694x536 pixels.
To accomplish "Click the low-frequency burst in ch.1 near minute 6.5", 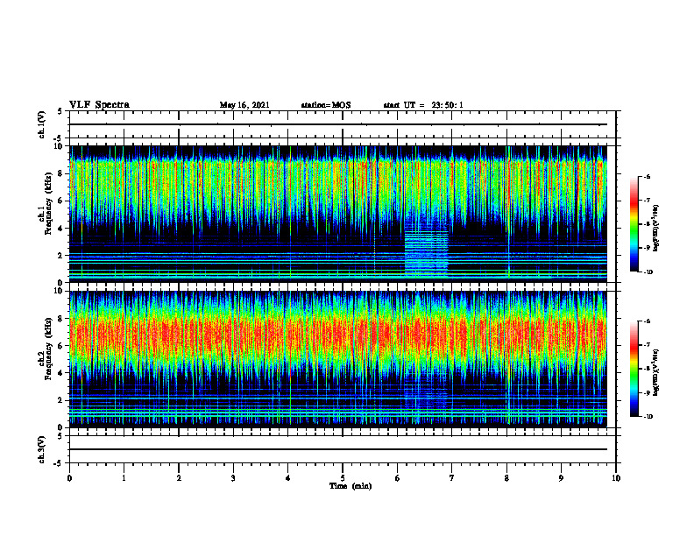I will (427, 253).
